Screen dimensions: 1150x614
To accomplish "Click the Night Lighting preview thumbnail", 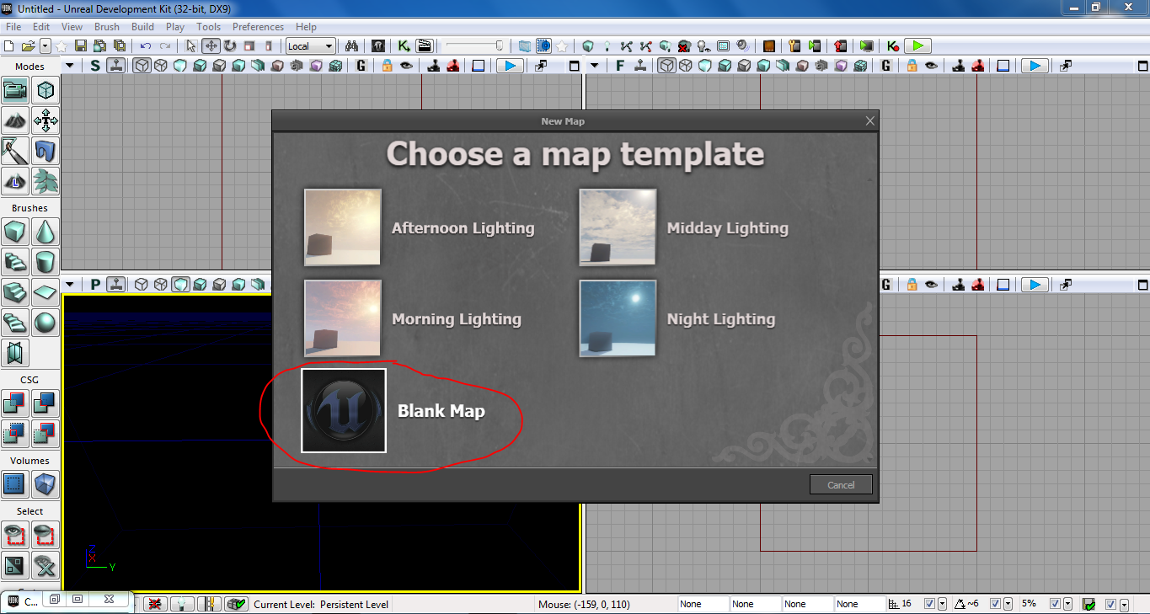I will pos(618,318).
